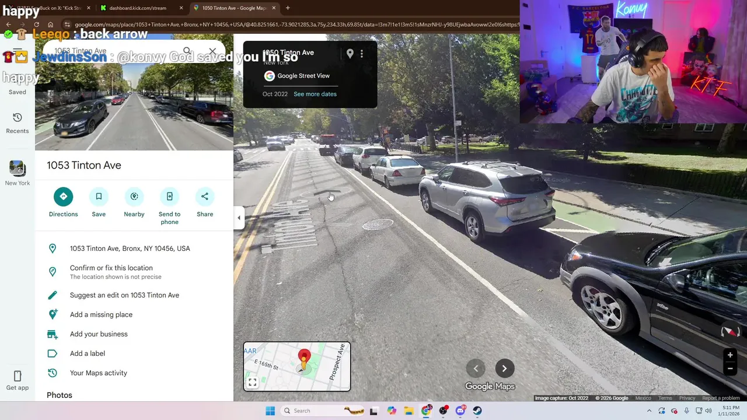The image size is (747, 420).
Task: Open File Explorer from taskbar
Action: (x=409, y=411)
